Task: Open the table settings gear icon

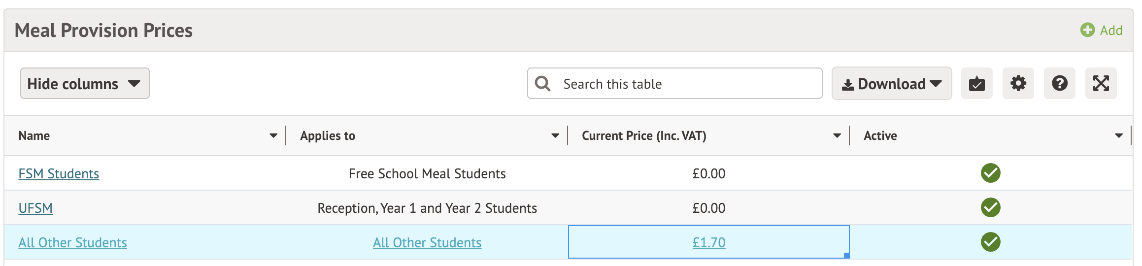Action: click(1018, 83)
